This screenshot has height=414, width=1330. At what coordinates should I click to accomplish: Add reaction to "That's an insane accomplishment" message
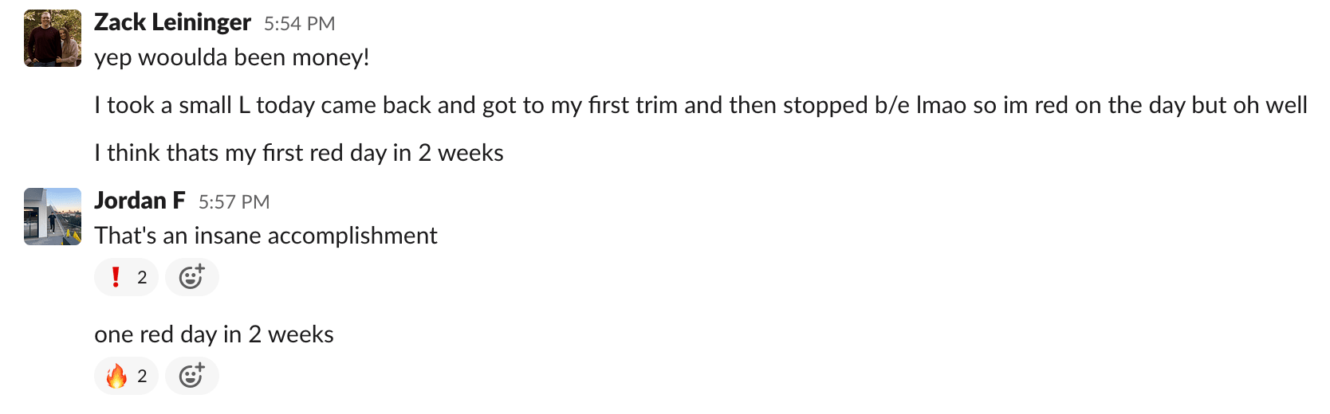pos(191,277)
